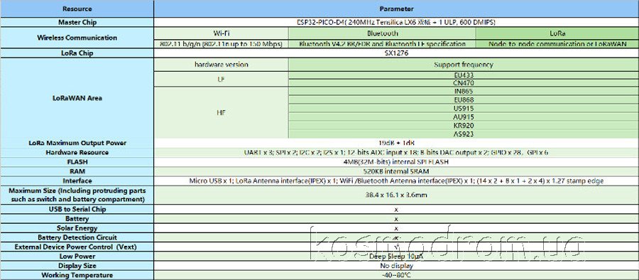Click the Parameter column header

(x=396, y=9)
